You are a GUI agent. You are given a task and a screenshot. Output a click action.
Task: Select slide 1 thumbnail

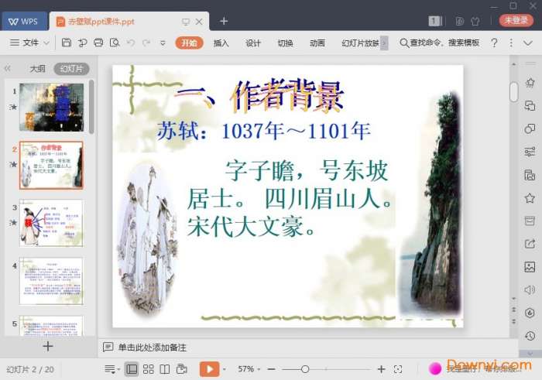[52, 107]
